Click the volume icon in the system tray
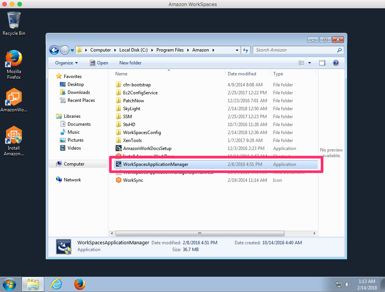 click(347, 284)
